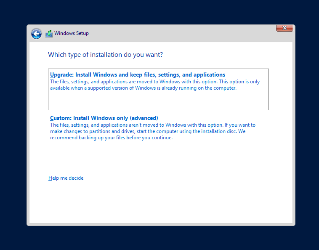Click the dark blue background outside the dialog
Viewport: 319px width, 250px height.
pos(13,126)
